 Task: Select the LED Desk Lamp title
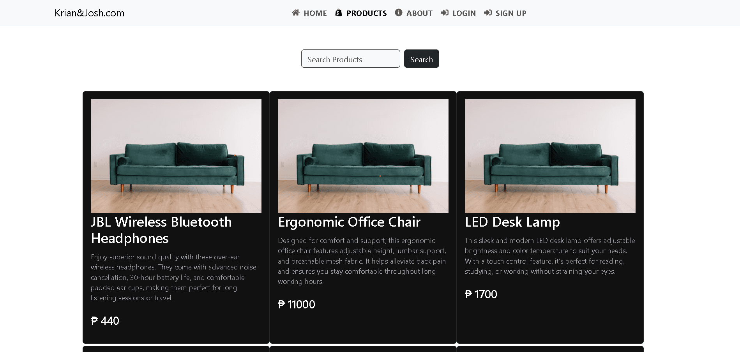pyautogui.click(x=512, y=222)
